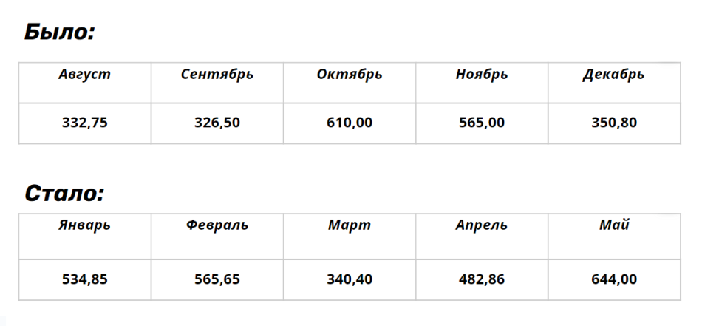Select the Август header cell
The image size is (702, 326).
[x=85, y=75]
